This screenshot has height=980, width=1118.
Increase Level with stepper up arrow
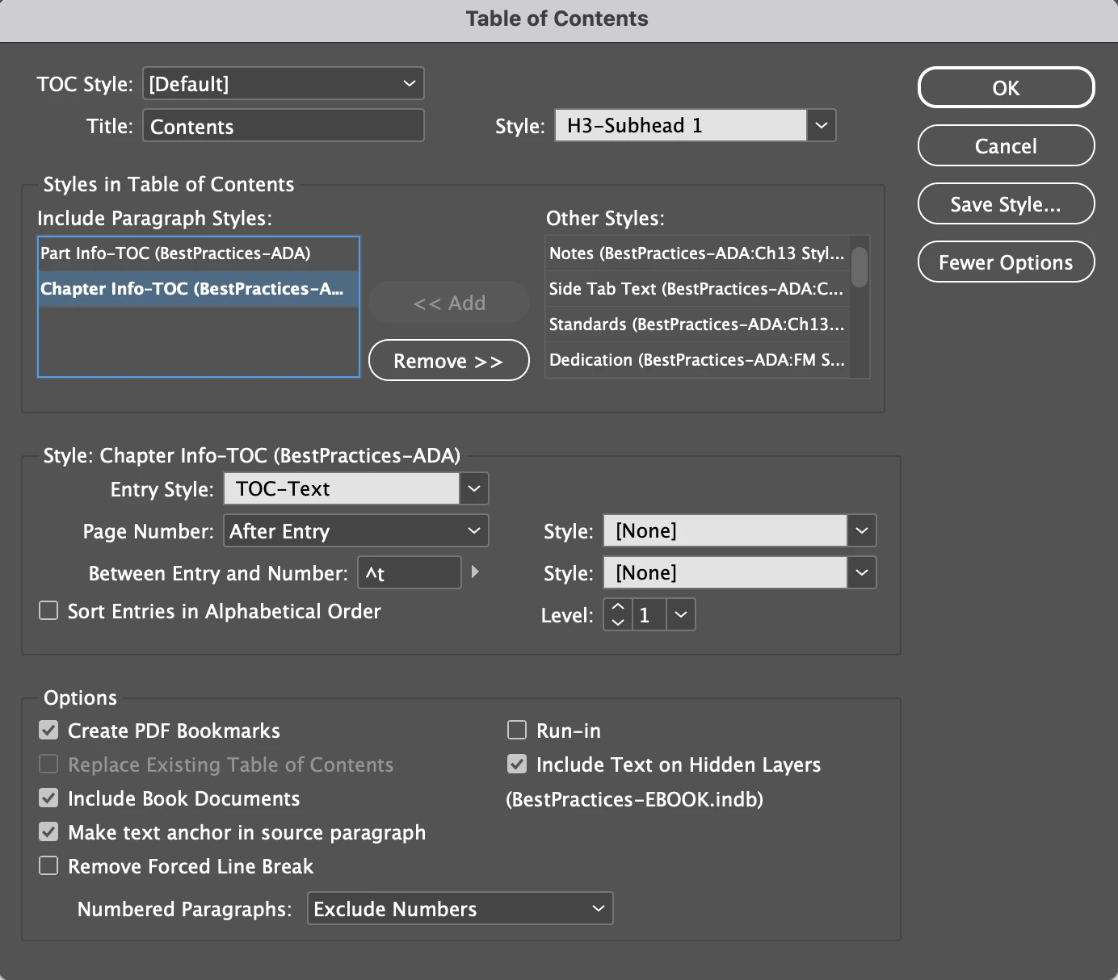pos(618,606)
